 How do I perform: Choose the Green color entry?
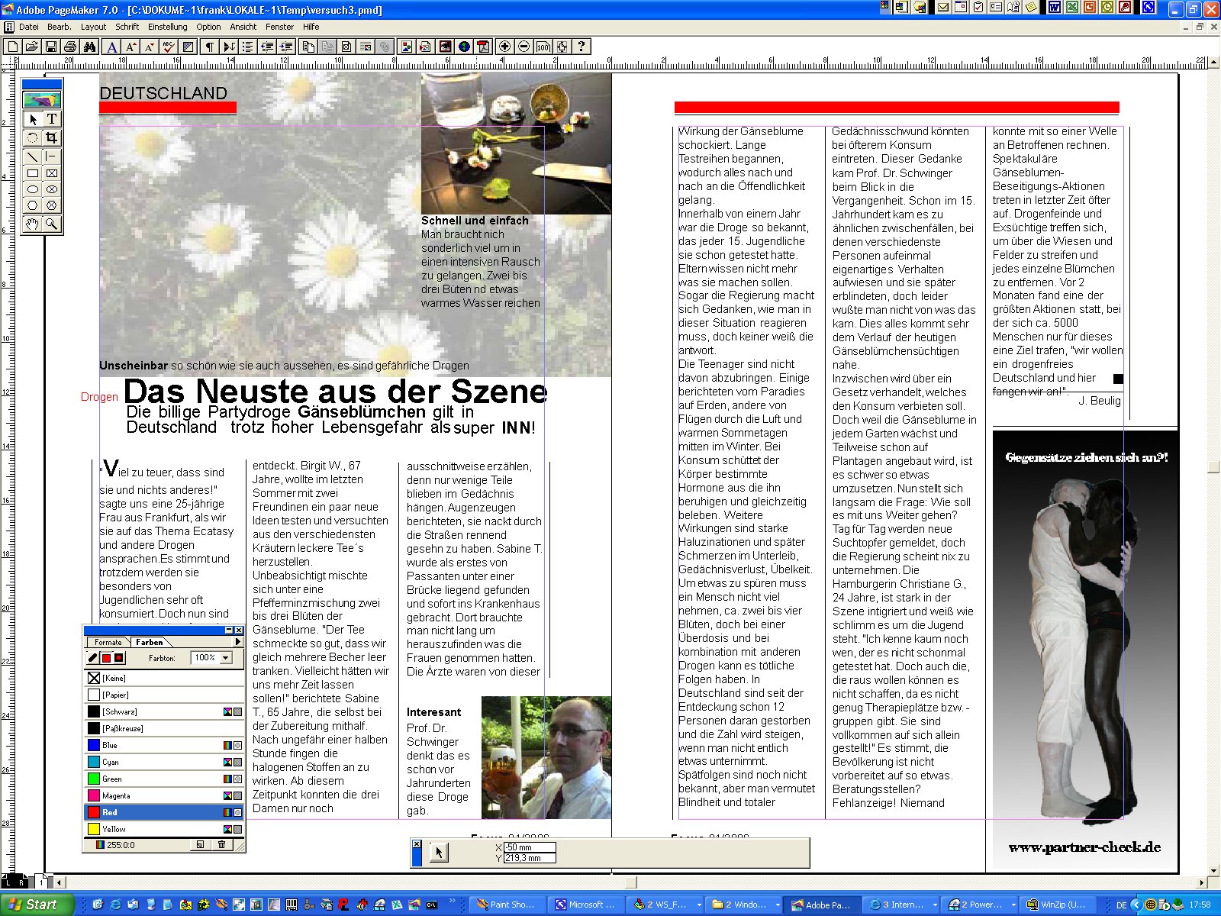163,779
